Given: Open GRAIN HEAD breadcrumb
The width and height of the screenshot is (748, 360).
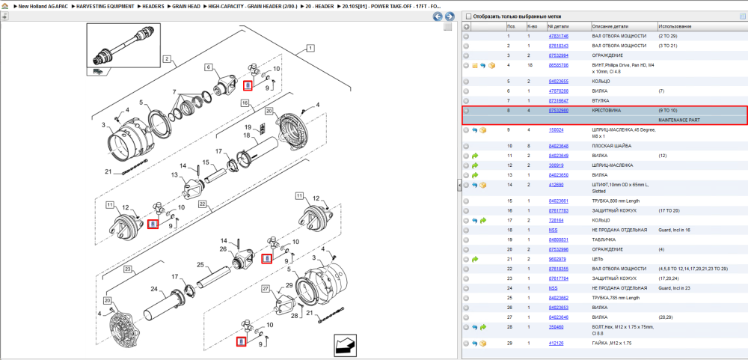Looking at the screenshot, I should (x=186, y=7).
